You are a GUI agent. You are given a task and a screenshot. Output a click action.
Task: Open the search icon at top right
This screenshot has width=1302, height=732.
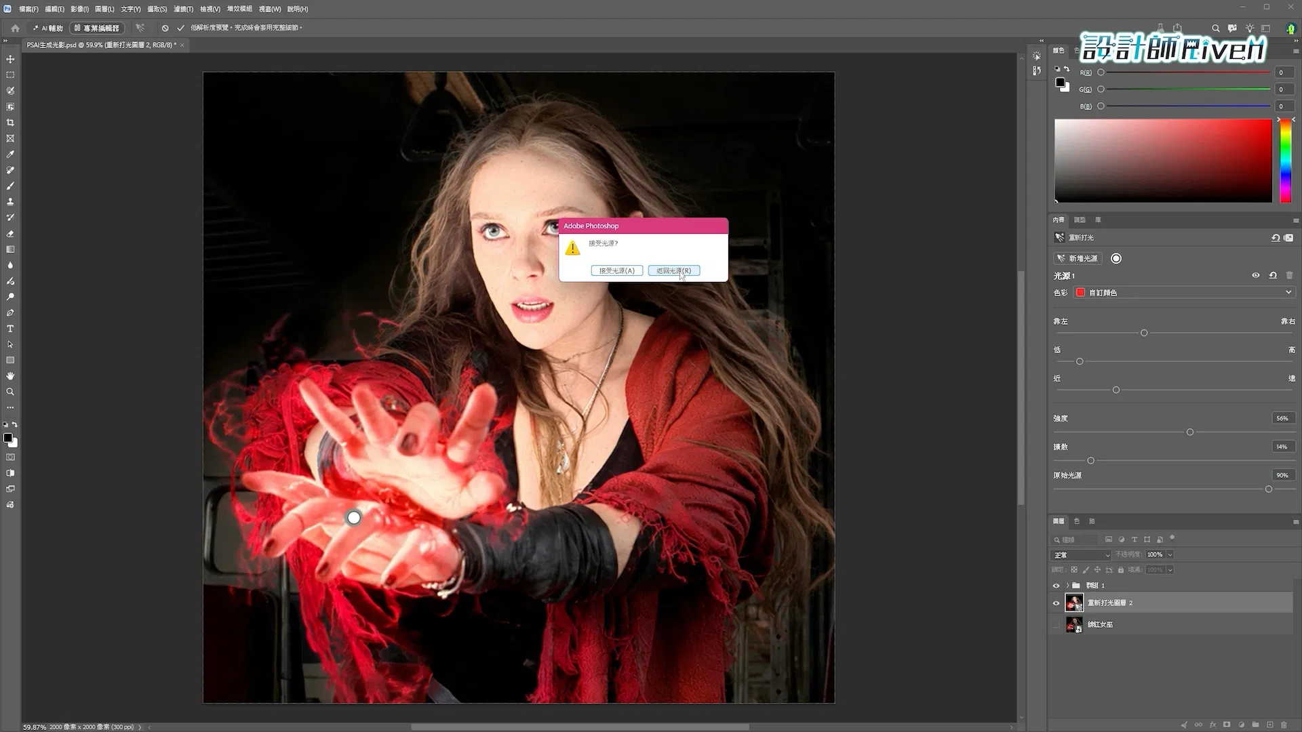coord(1216,28)
